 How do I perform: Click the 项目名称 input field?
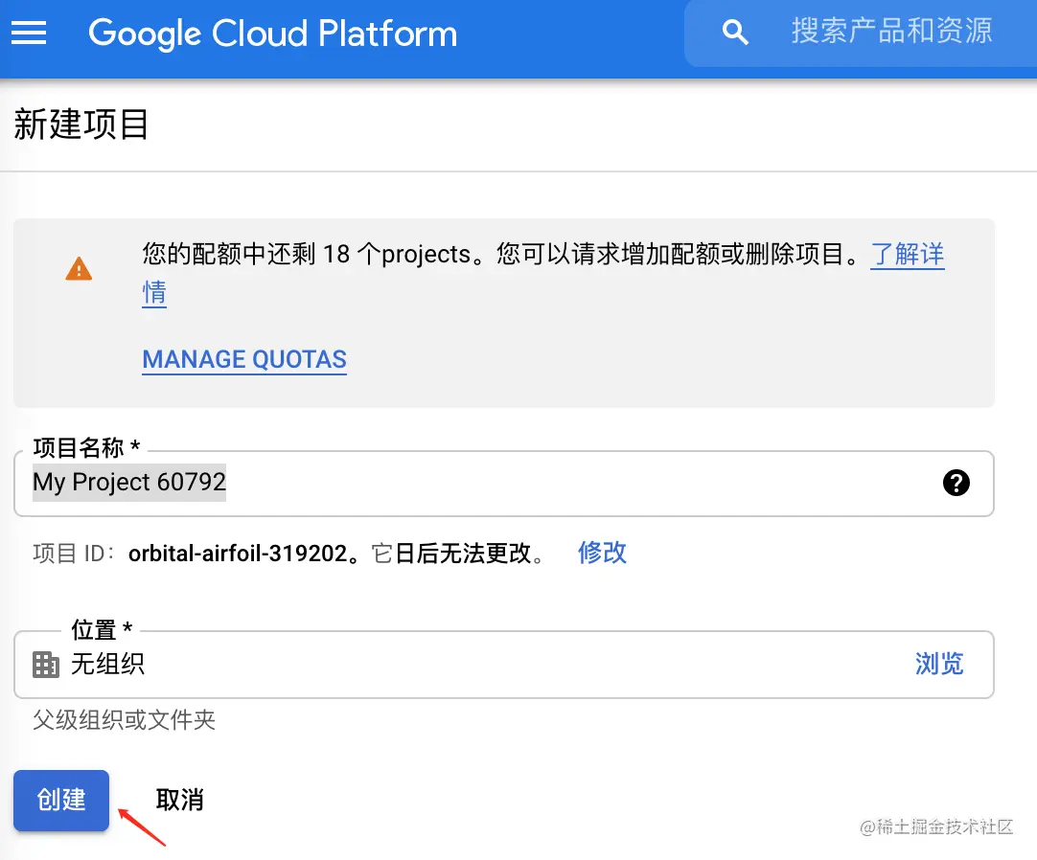[x=503, y=484]
